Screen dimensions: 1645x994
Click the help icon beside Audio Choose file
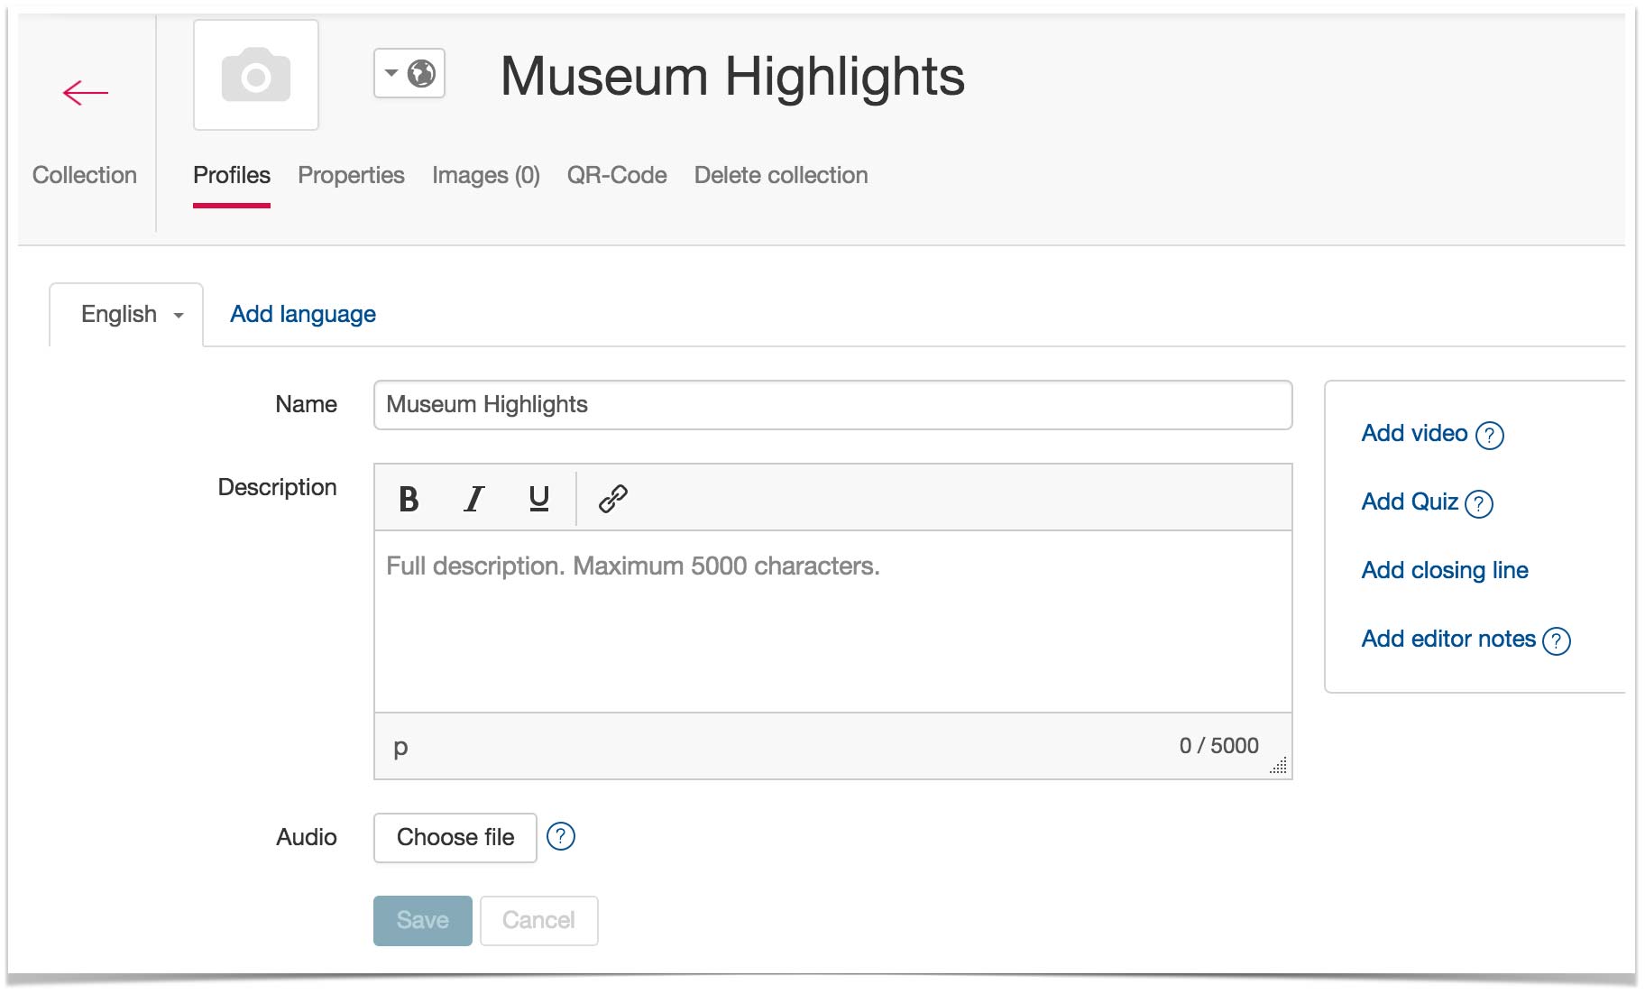[561, 837]
